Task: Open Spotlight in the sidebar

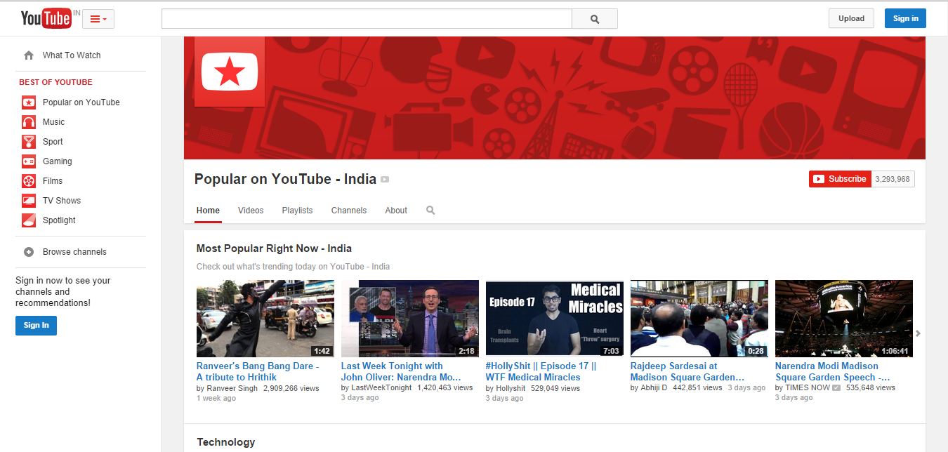Action: pos(59,220)
